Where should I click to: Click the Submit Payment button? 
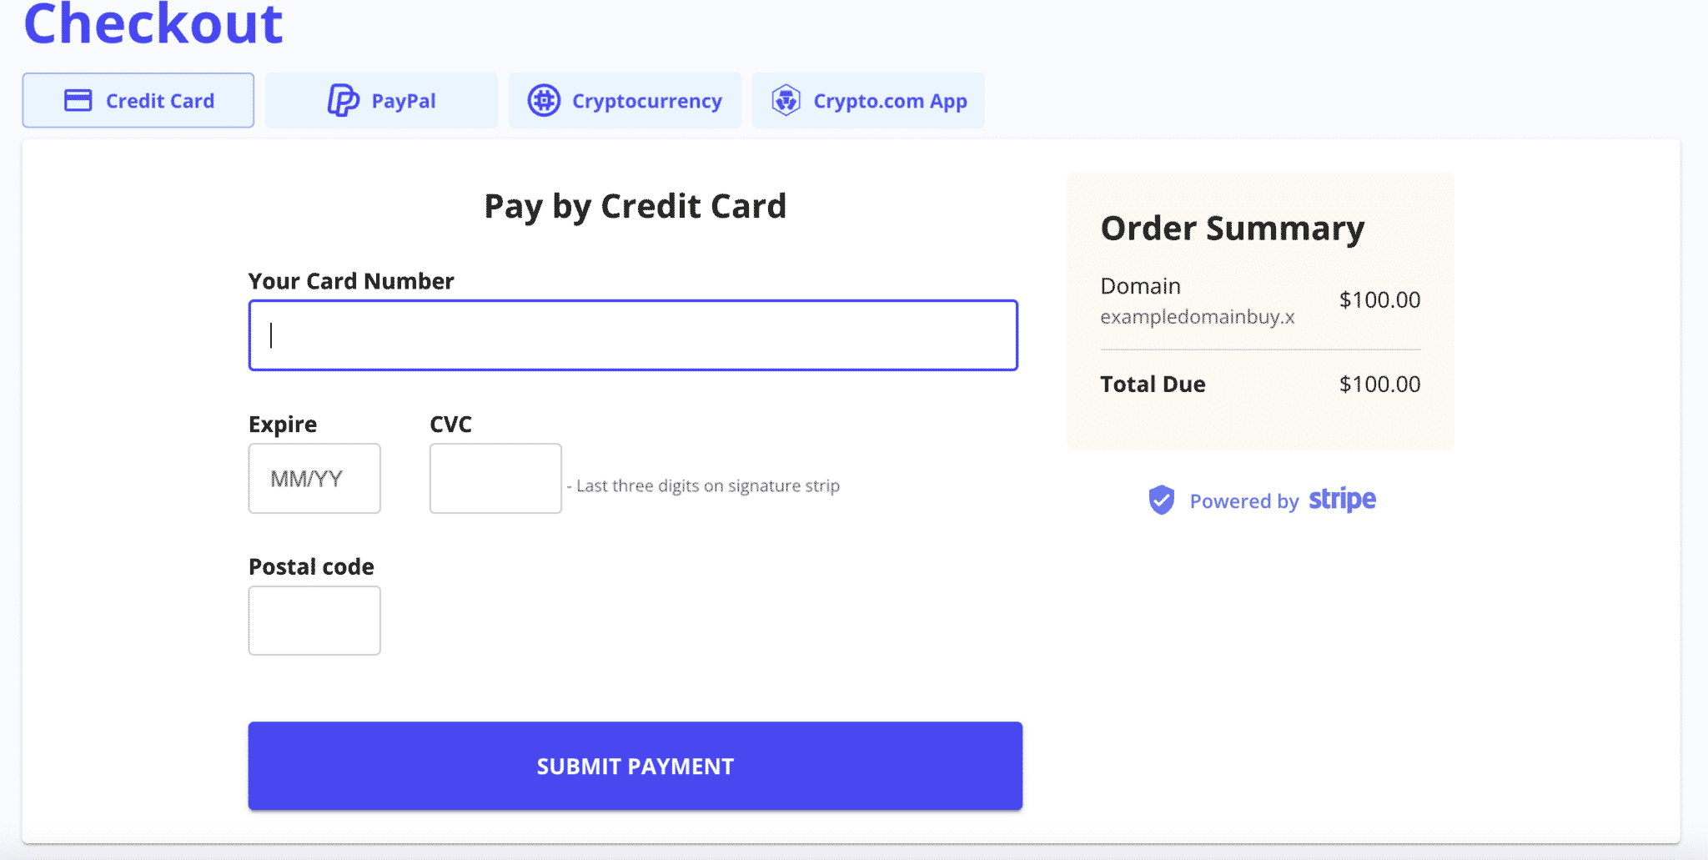click(634, 765)
